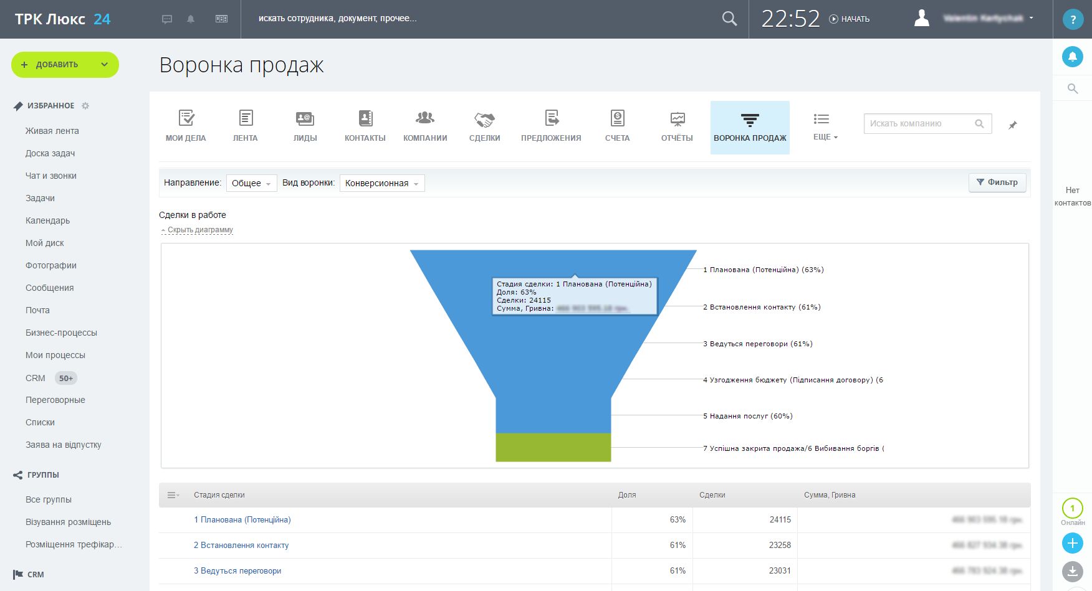1092x591 pixels.
Task: Click the ТРК Люкс 24 logo
Action: click(63, 19)
